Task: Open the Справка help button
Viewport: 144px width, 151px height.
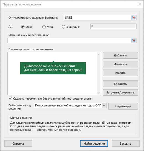Action: click(x=18, y=144)
